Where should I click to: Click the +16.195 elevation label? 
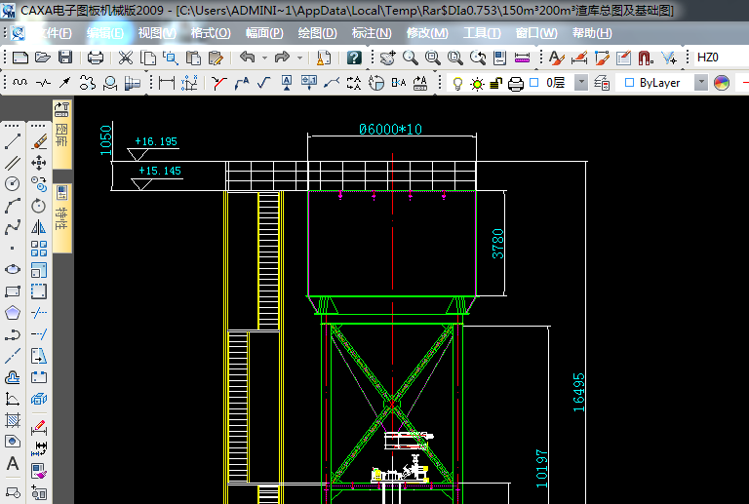156,141
